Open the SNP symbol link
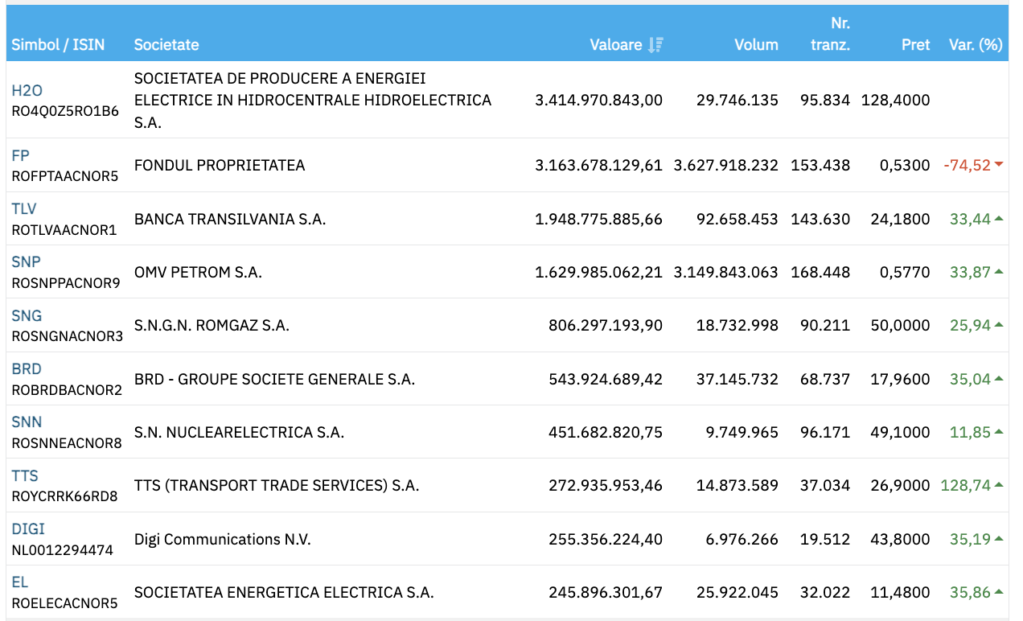Viewport: 1023px width, 621px height. [x=26, y=262]
